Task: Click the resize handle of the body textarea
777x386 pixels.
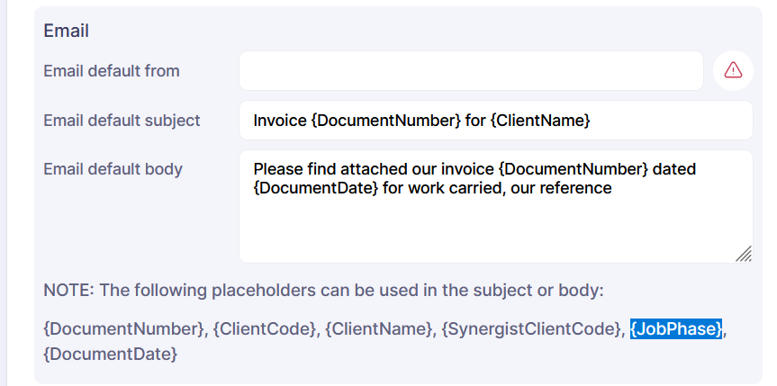Action: click(x=743, y=255)
